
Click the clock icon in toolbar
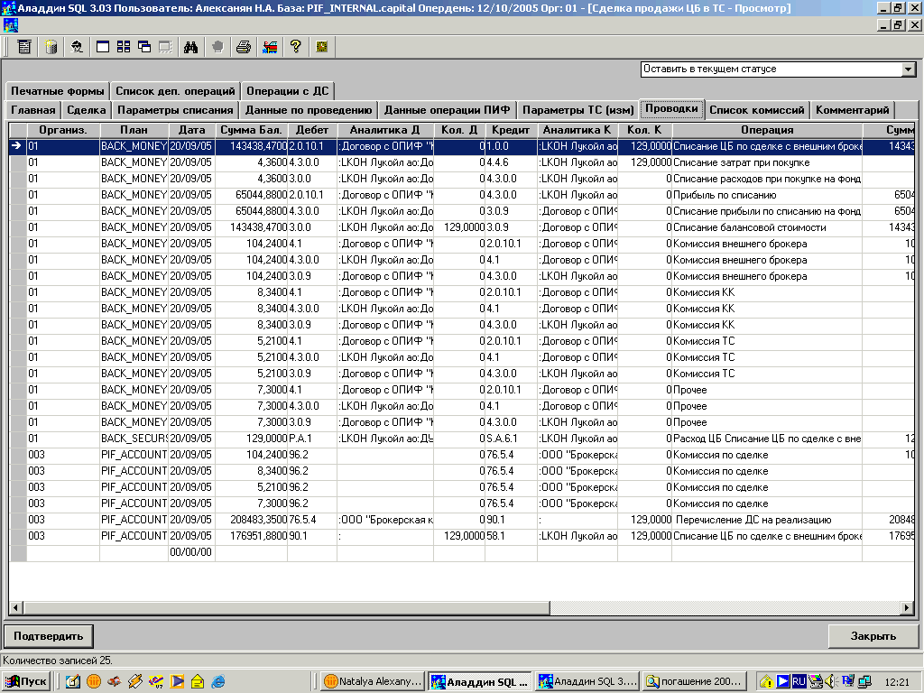pos(322,47)
